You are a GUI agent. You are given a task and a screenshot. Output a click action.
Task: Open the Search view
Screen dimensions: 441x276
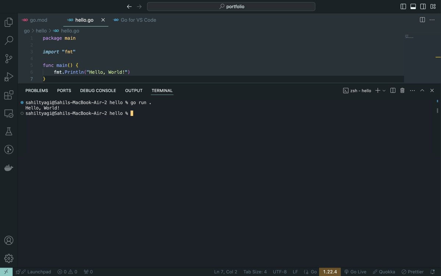pos(9,40)
